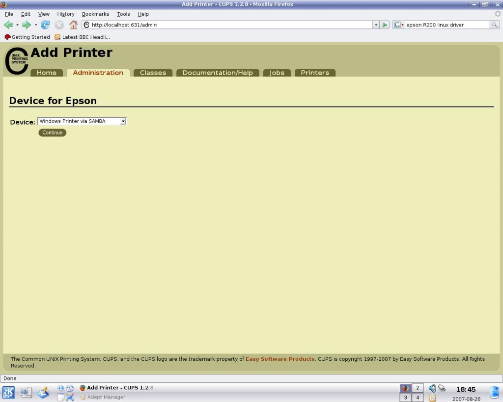This screenshot has width=503, height=402.
Task: Open the Getting Started bookmark
Action: tap(28, 37)
